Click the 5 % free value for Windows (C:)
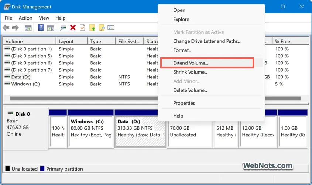 coord(279,84)
